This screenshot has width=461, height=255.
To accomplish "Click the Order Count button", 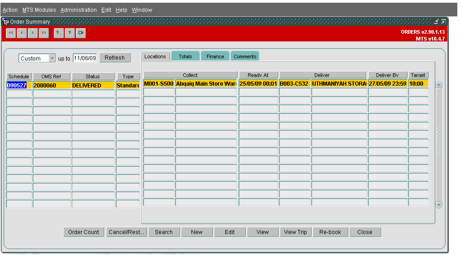I will pyautogui.click(x=84, y=232).
